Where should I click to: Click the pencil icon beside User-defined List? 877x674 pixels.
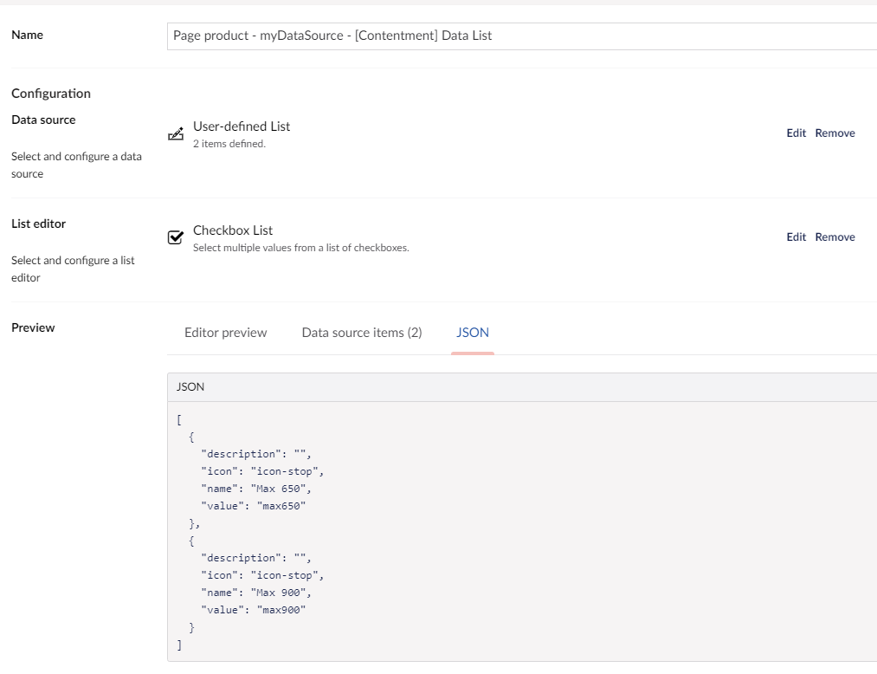176,133
